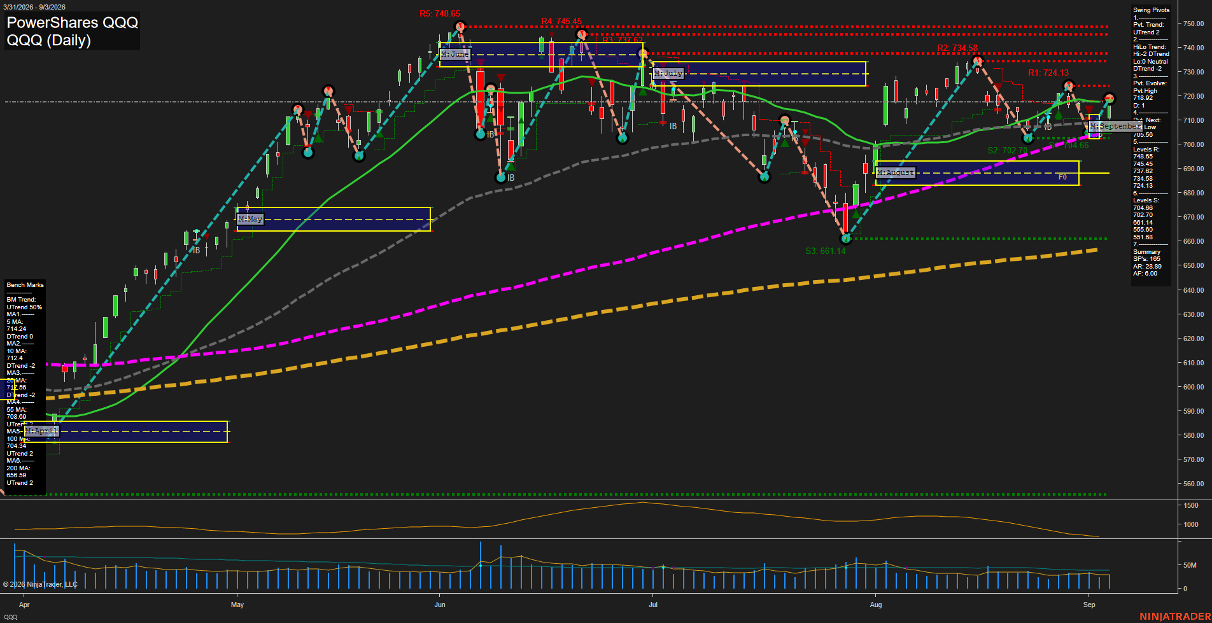Click the M:June monthly range tag
Viewport: 1212px width, 623px height.
[454, 54]
